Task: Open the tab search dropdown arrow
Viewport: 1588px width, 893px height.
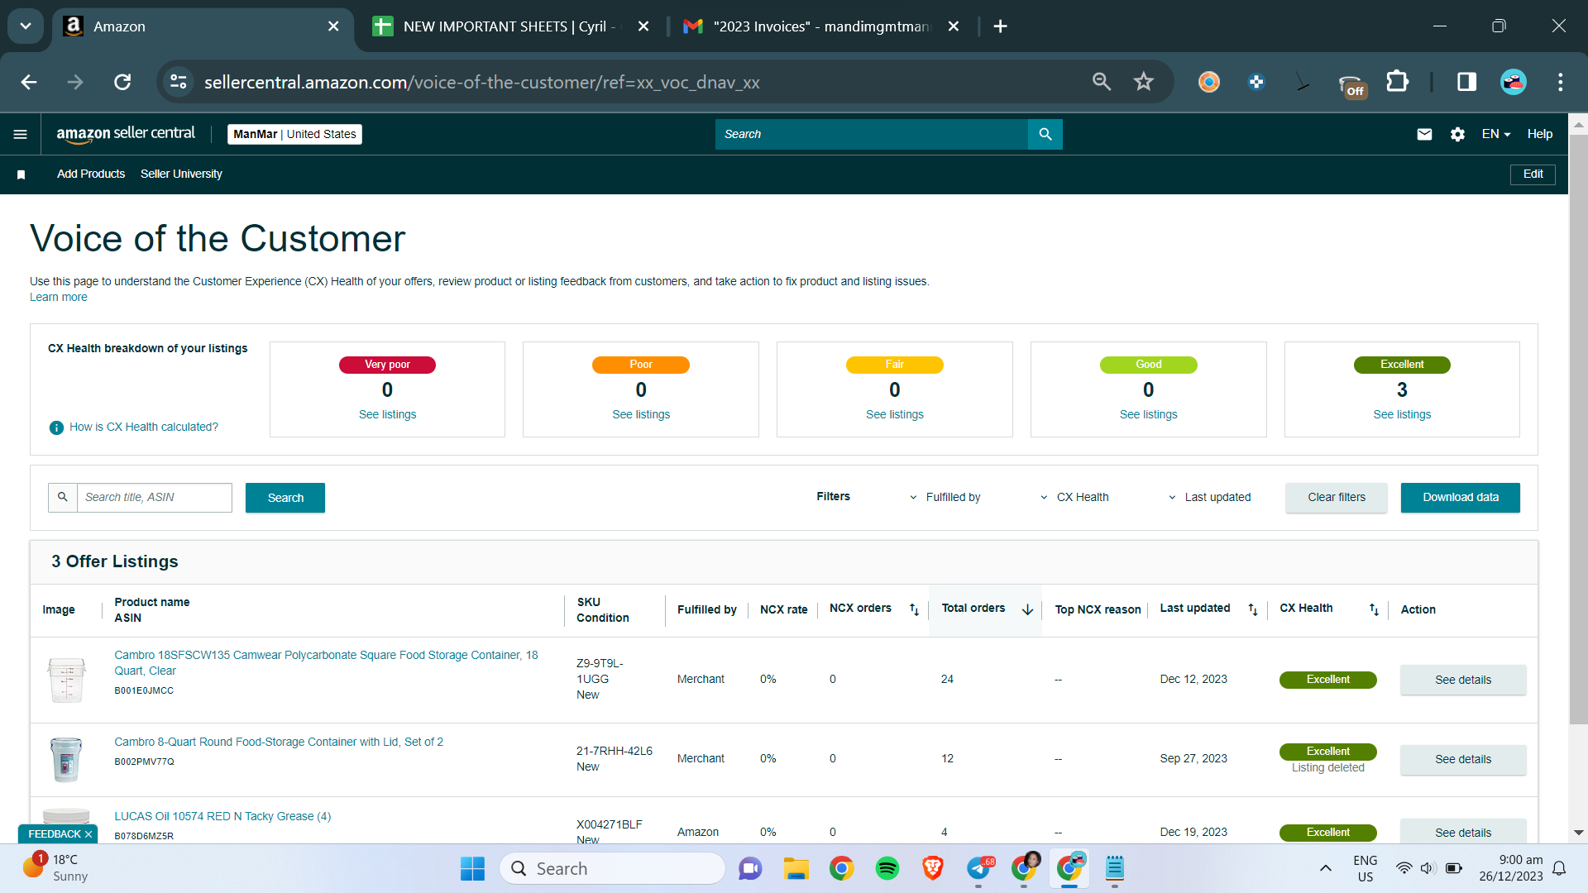Action: coord(26,26)
